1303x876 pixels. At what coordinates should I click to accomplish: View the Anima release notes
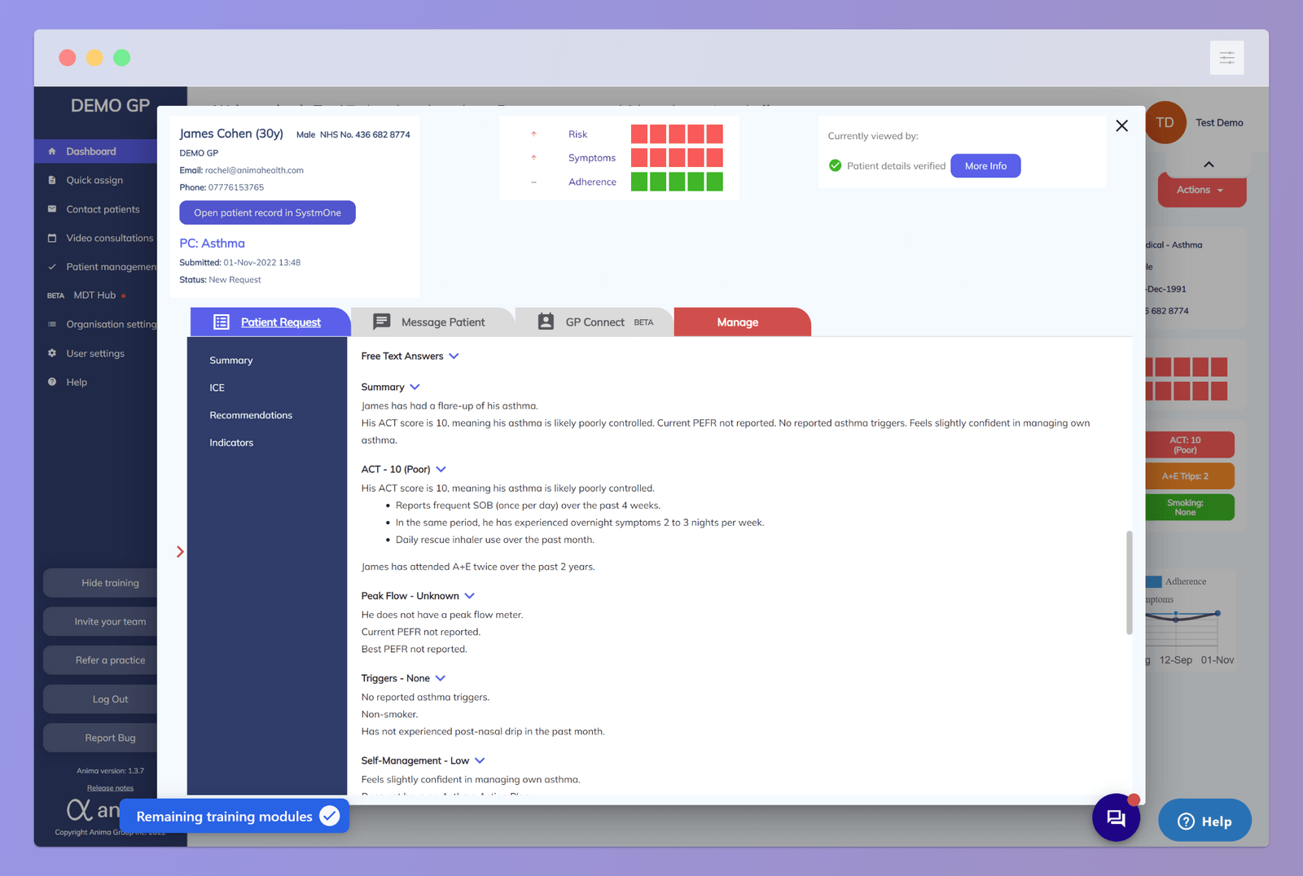[x=110, y=787]
